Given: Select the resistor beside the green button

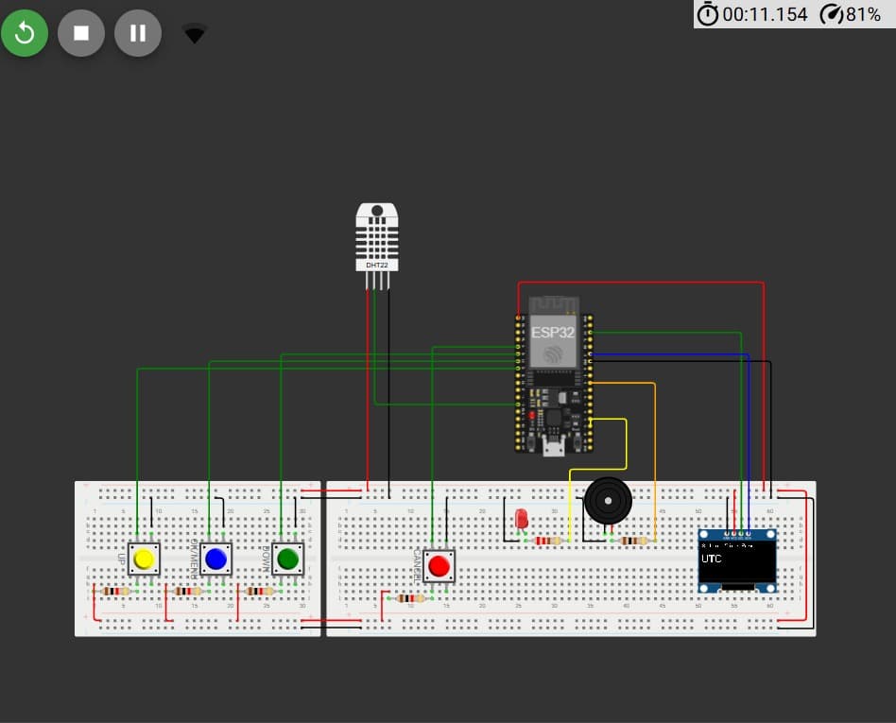Looking at the screenshot, I should (259, 591).
